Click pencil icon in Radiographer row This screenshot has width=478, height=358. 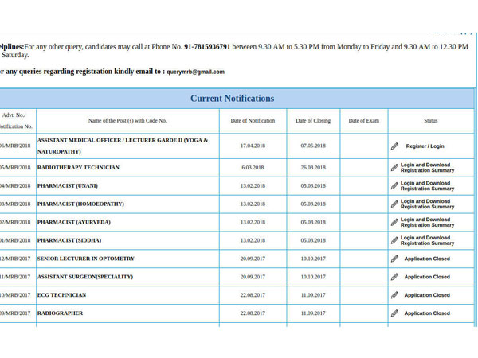coord(394,313)
